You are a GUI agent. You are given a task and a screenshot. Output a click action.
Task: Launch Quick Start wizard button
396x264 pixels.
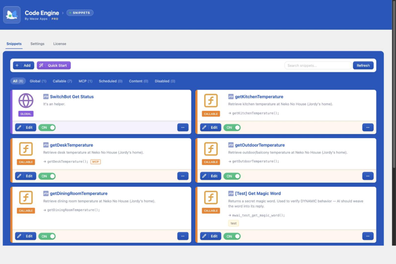(x=54, y=65)
